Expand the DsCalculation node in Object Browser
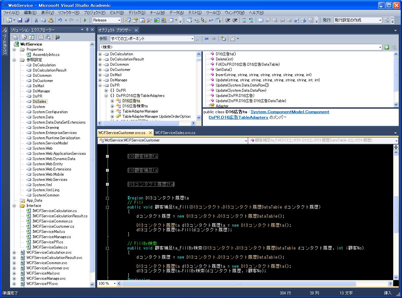Image resolution: width=402 pixels, height=298 pixels. [100, 54]
